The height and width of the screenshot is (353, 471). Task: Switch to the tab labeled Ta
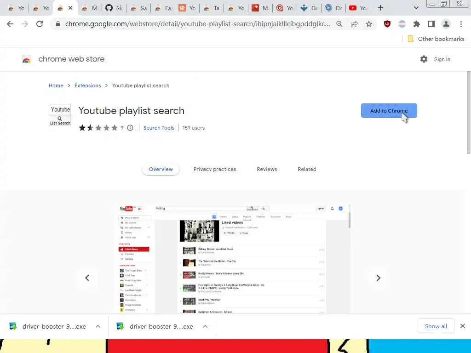212,8
